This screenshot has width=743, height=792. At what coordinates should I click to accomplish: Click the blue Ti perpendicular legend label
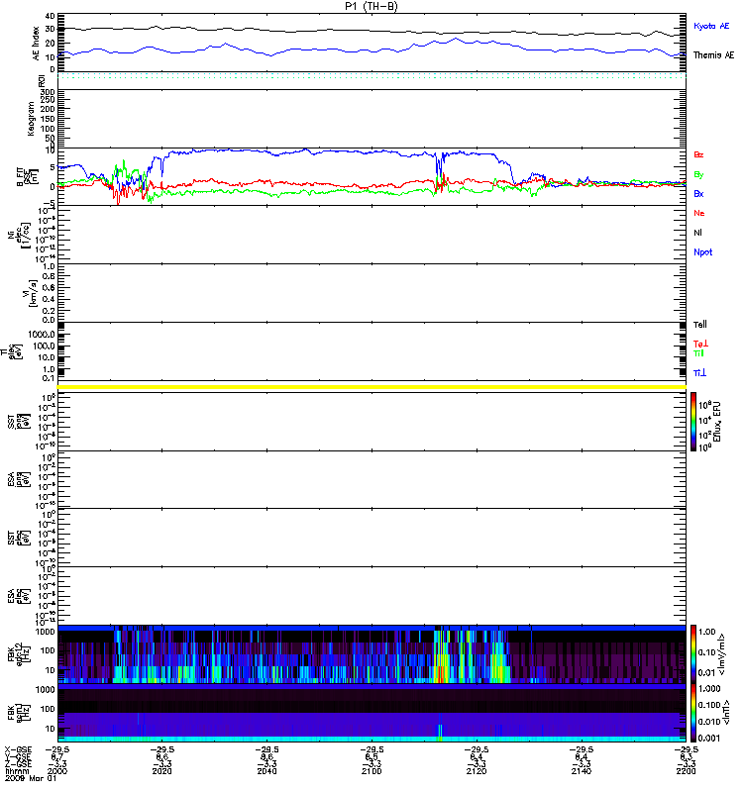(700, 372)
